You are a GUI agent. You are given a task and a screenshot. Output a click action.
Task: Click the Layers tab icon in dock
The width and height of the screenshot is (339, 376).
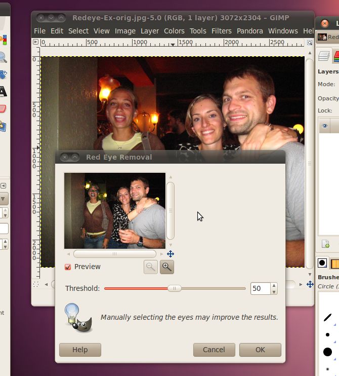pos(324,56)
